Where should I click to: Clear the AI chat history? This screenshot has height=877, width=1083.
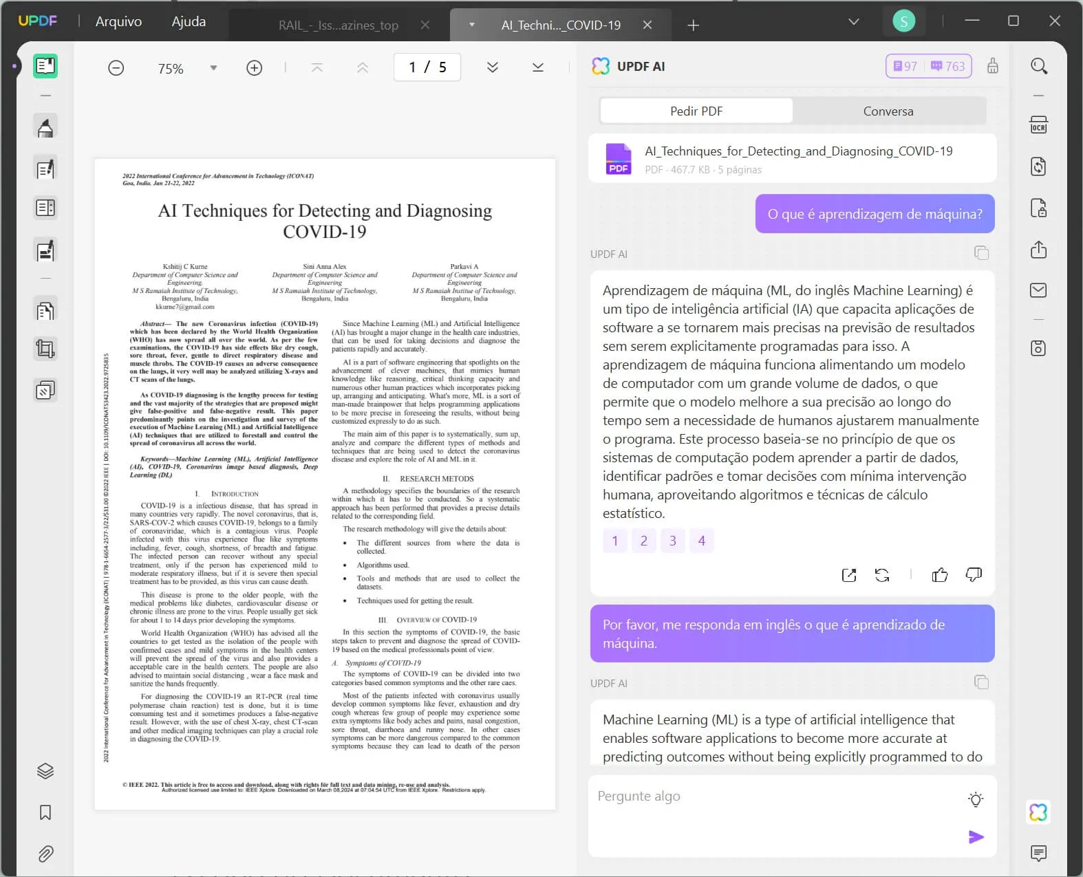(993, 66)
